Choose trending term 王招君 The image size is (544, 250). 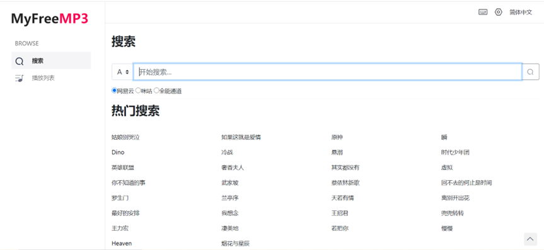(x=340, y=213)
